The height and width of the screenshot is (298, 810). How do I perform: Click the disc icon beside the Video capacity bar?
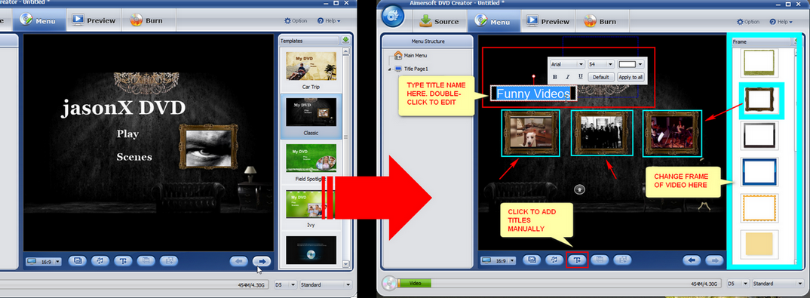(390, 283)
